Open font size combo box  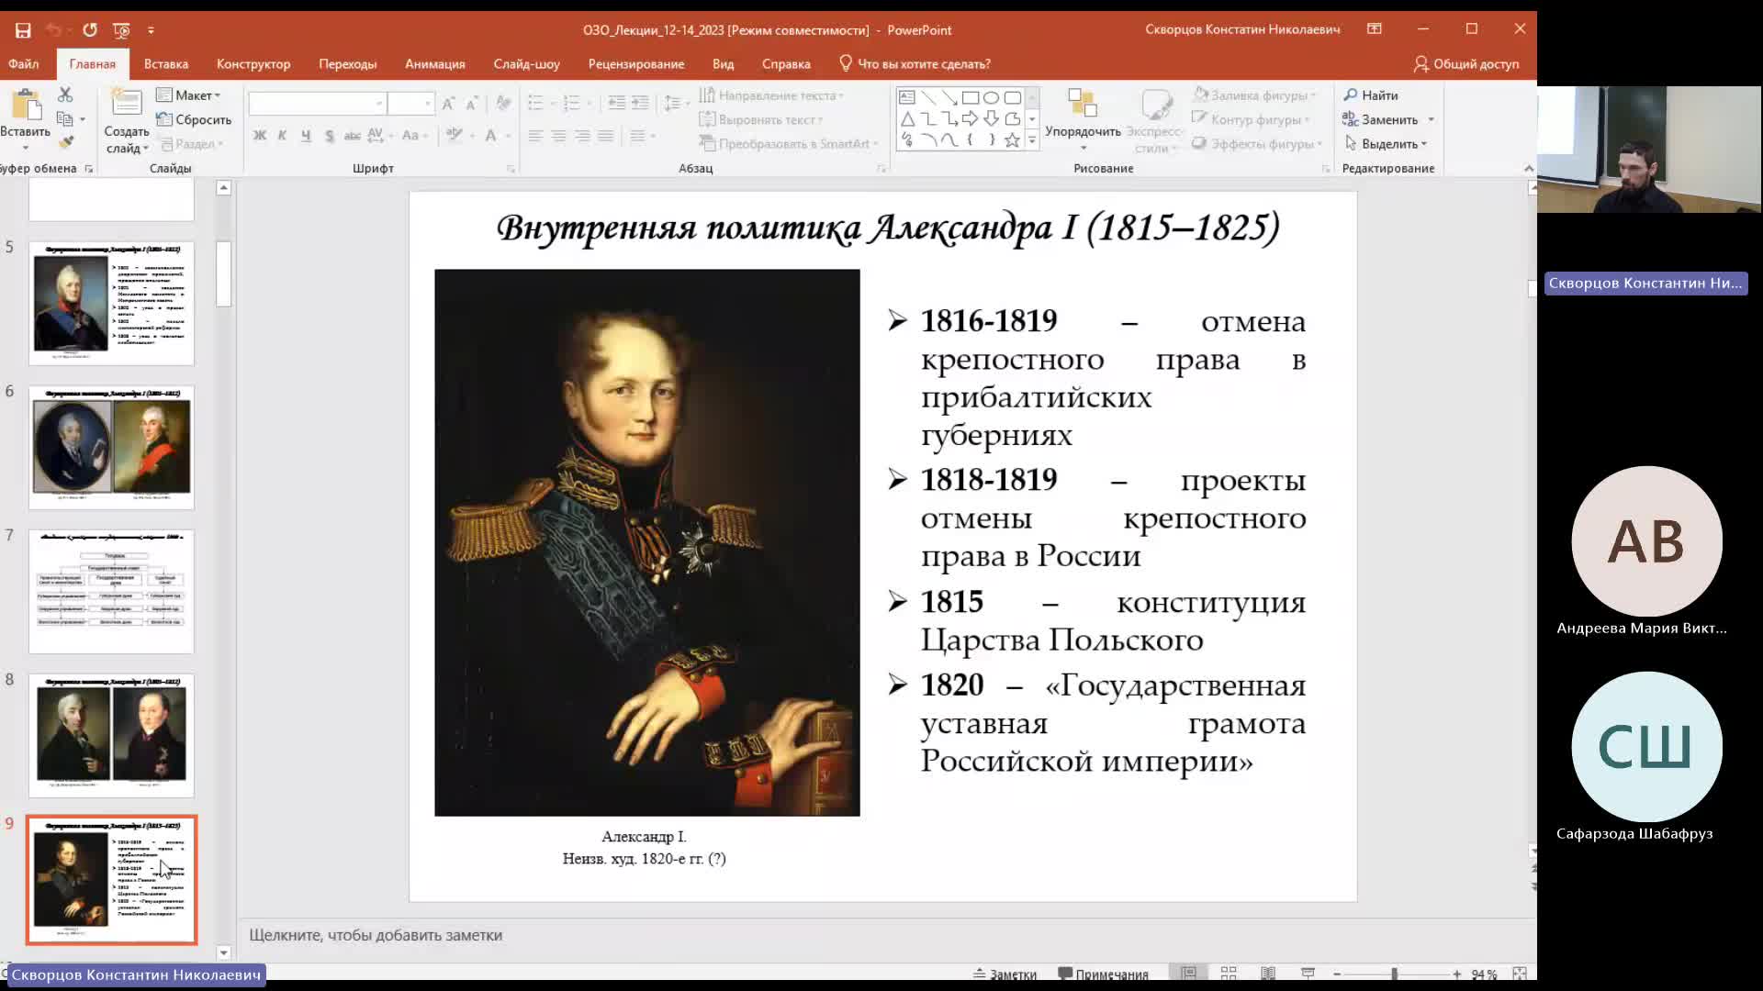click(410, 104)
